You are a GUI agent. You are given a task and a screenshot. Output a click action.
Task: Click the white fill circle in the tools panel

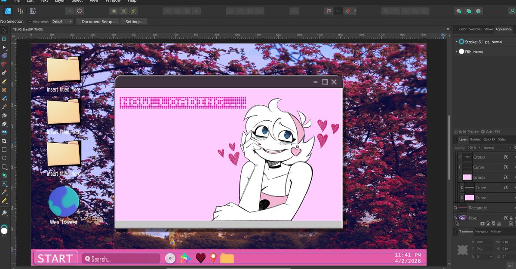coord(4,231)
